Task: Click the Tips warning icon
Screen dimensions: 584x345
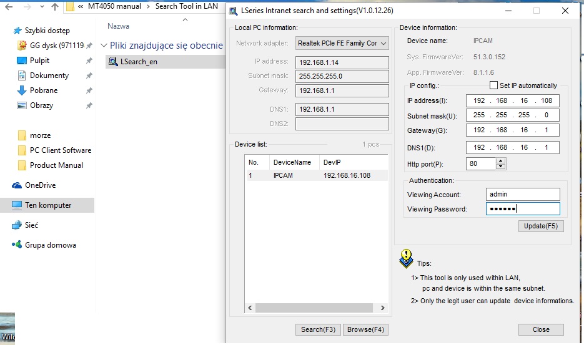Action: [406, 259]
